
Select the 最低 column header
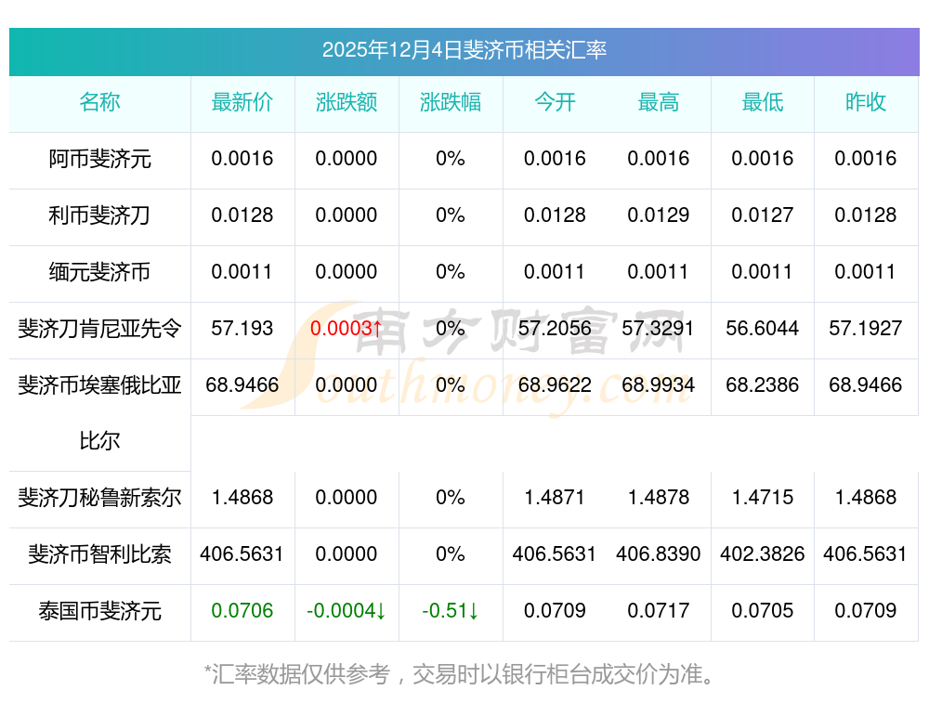click(763, 102)
